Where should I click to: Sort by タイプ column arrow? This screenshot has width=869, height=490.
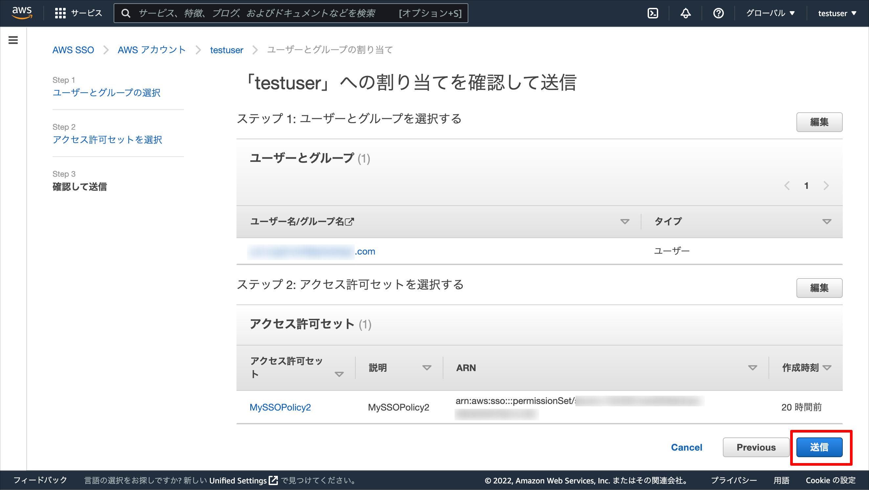click(x=827, y=222)
